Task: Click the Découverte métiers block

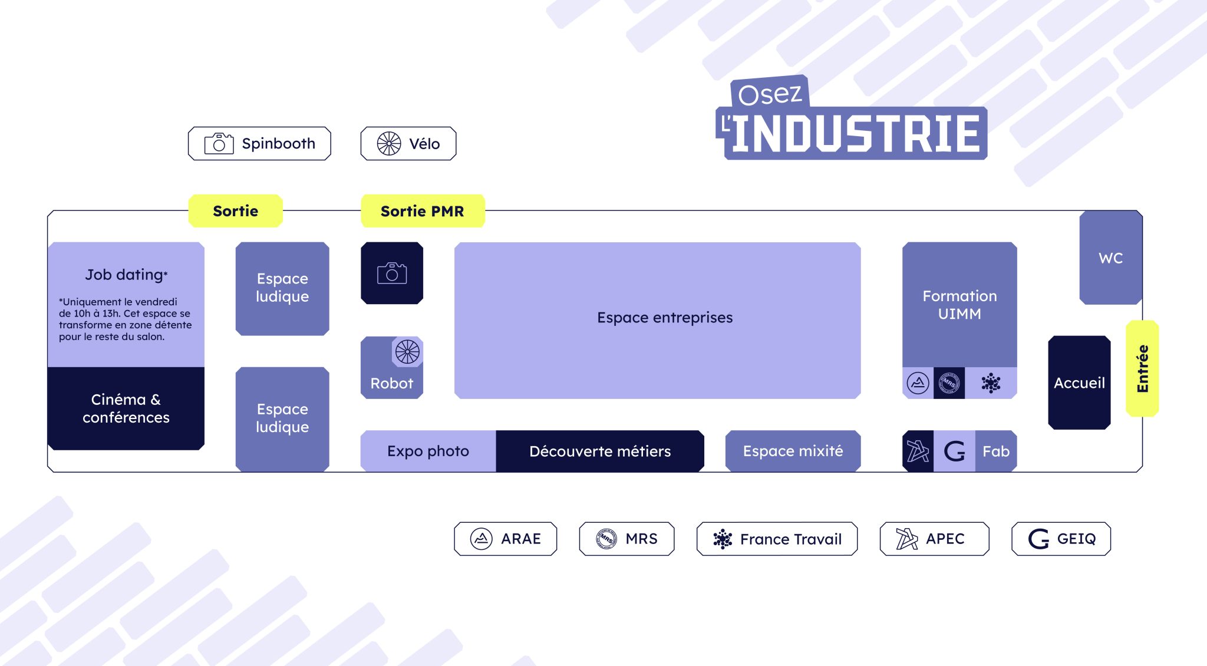Action: [x=600, y=451]
